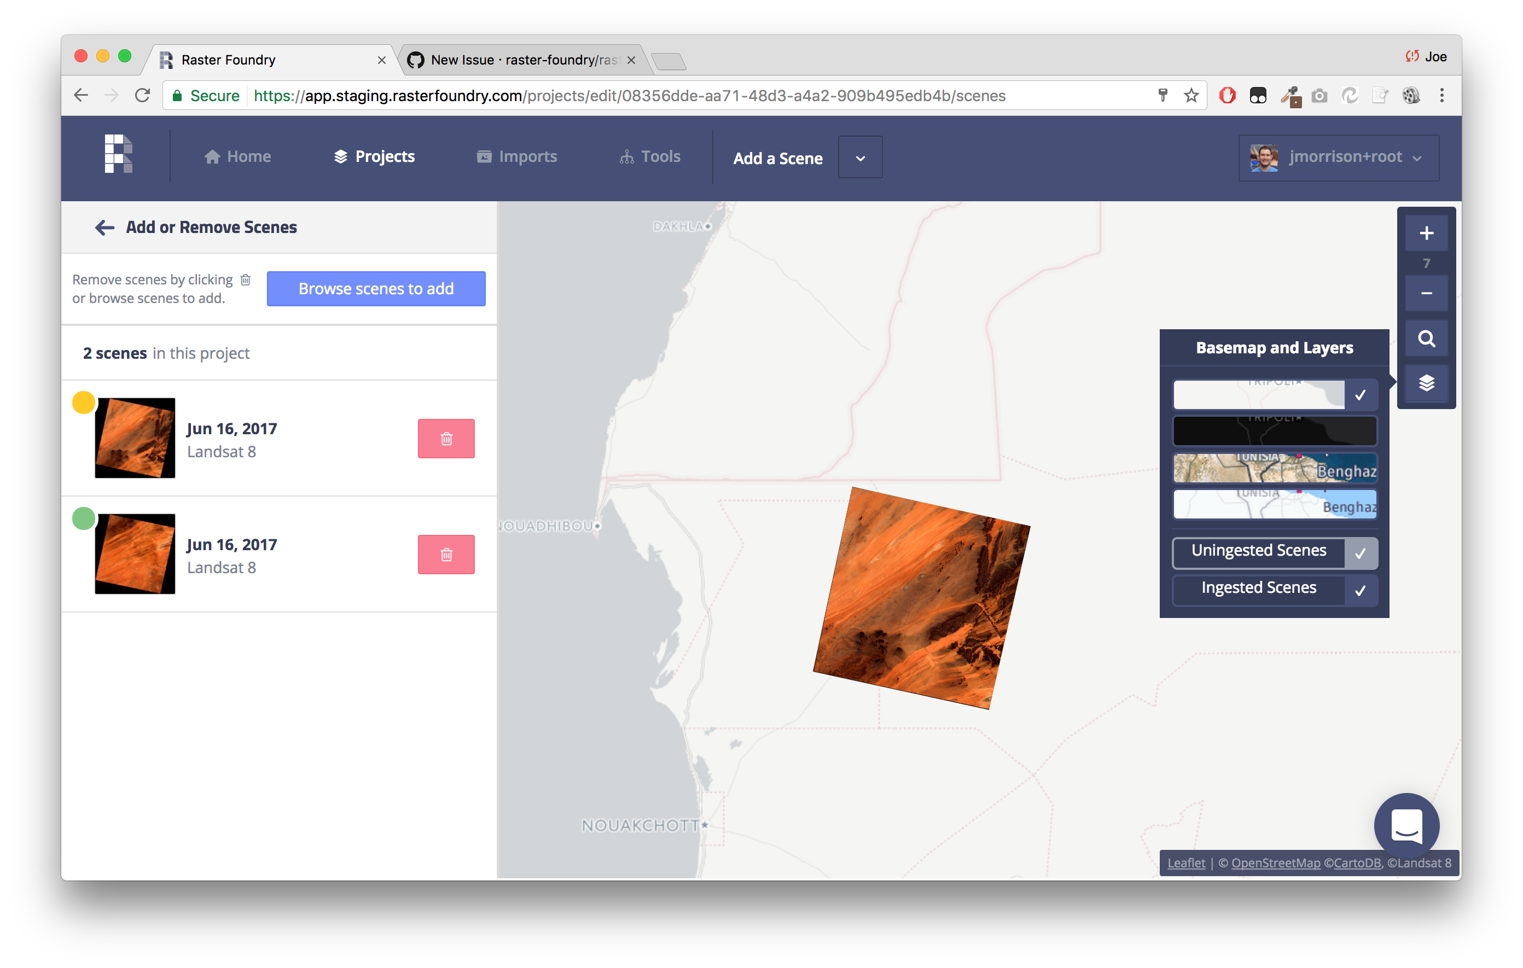Bookmark page with the star icon
Image resolution: width=1523 pixels, height=968 pixels.
[x=1191, y=96]
